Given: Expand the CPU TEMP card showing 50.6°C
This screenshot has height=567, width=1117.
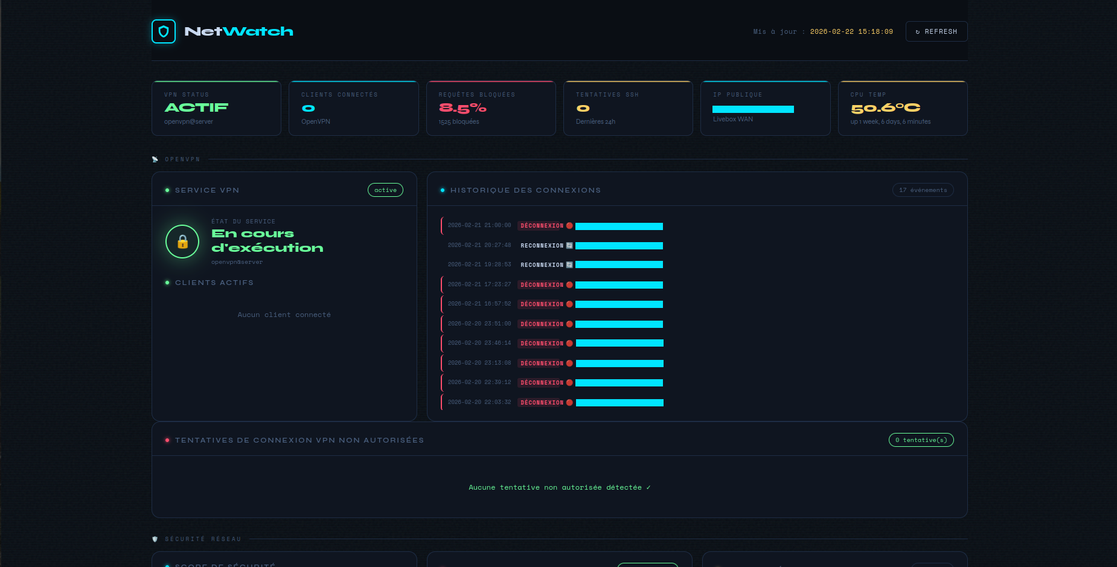Looking at the screenshot, I should click(902, 108).
